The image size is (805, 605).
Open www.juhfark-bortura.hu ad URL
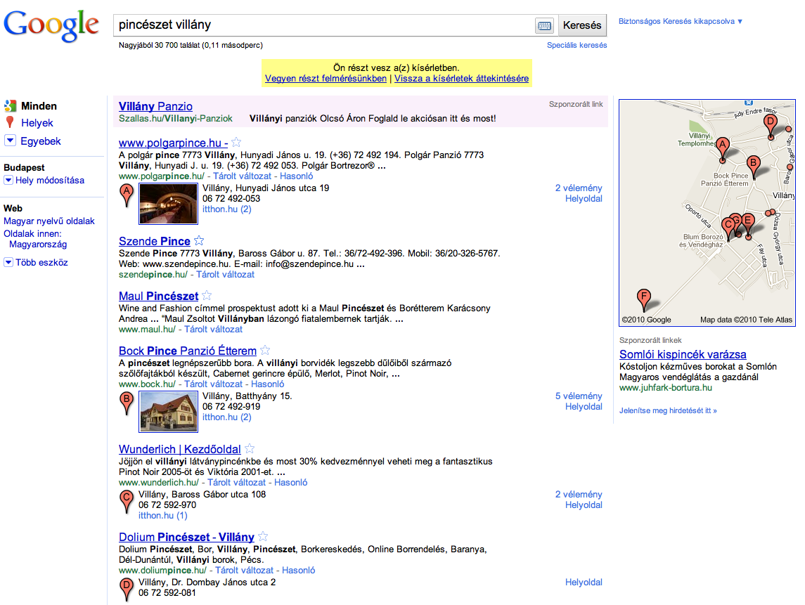click(665, 388)
